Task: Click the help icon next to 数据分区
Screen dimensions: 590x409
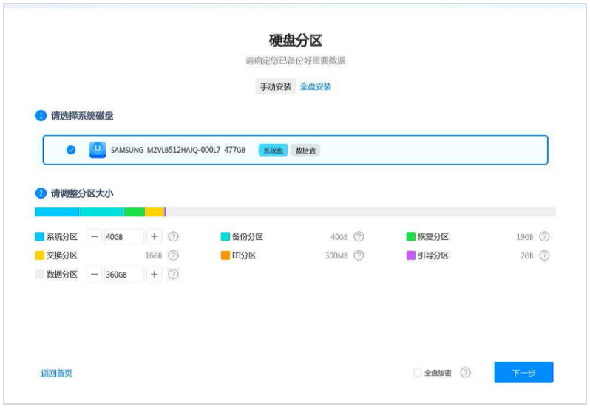Action: click(x=173, y=274)
